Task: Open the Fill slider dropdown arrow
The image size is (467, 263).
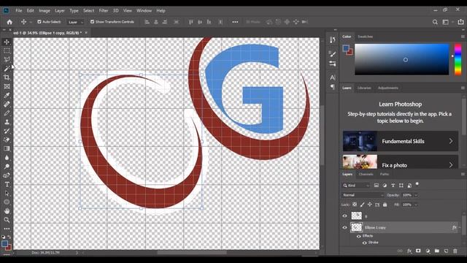Action: coord(416,205)
